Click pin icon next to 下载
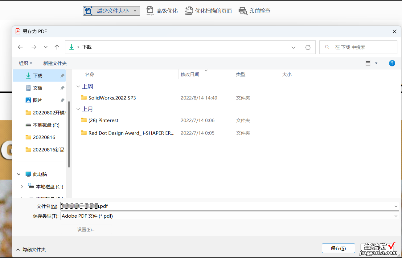The width and height of the screenshot is (402, 258). point(62,75)
